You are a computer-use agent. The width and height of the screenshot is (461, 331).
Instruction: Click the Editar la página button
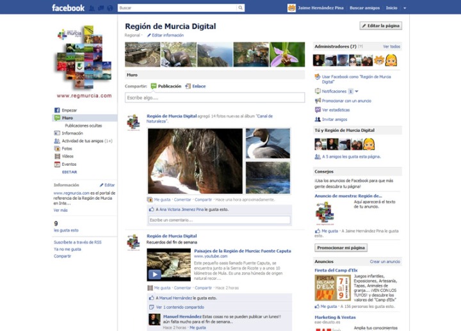coord(380,26)
